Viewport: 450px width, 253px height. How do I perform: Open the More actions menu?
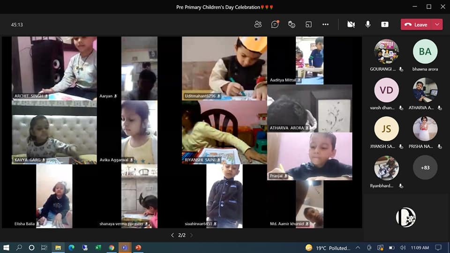coord(325,24)
